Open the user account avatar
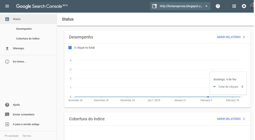The height and width of the screenshot is (140, 255). pos(252,6)
